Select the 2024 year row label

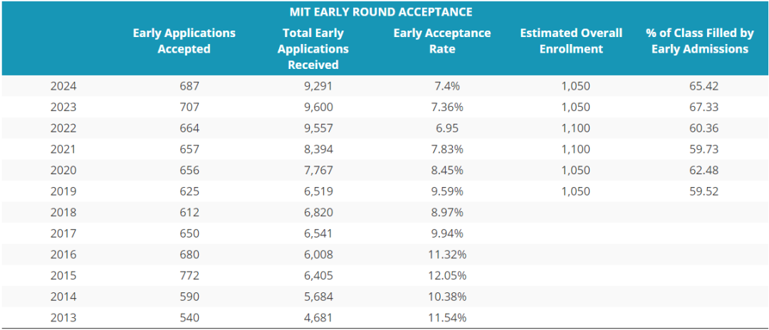63,86
